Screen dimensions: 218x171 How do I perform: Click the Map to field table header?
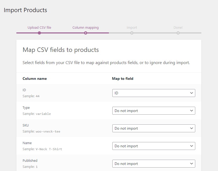[123, 79]
